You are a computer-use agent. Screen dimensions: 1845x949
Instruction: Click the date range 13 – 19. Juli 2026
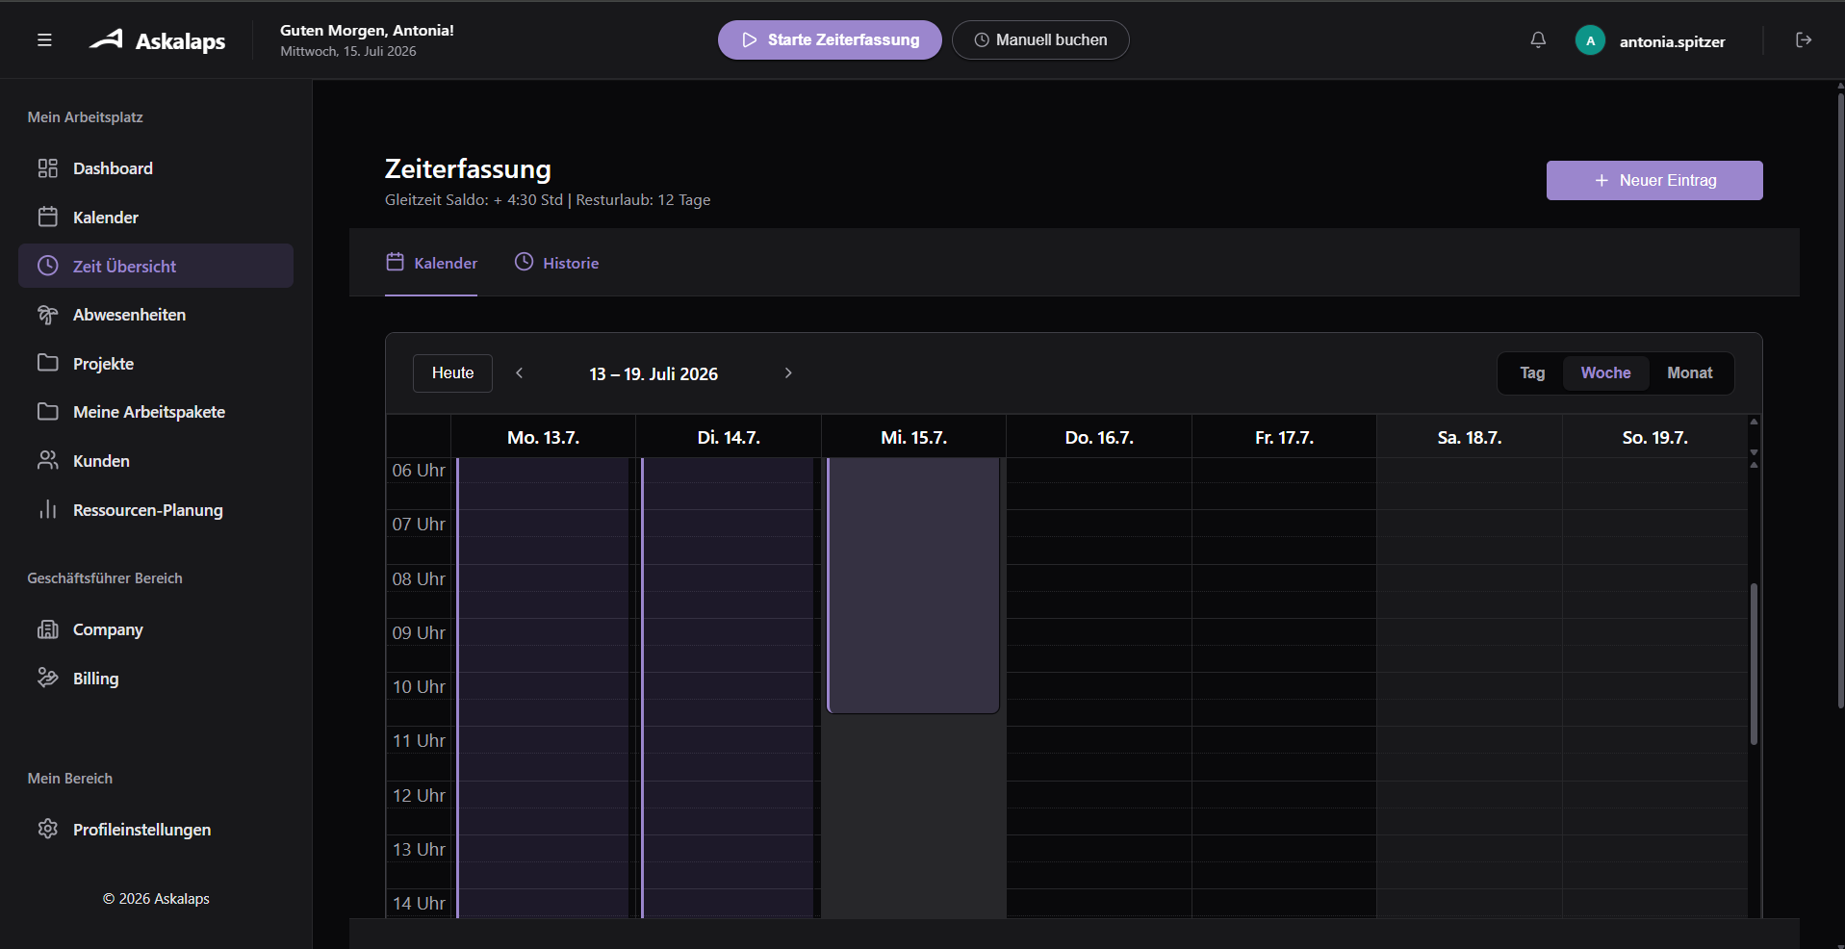(653, 373)
